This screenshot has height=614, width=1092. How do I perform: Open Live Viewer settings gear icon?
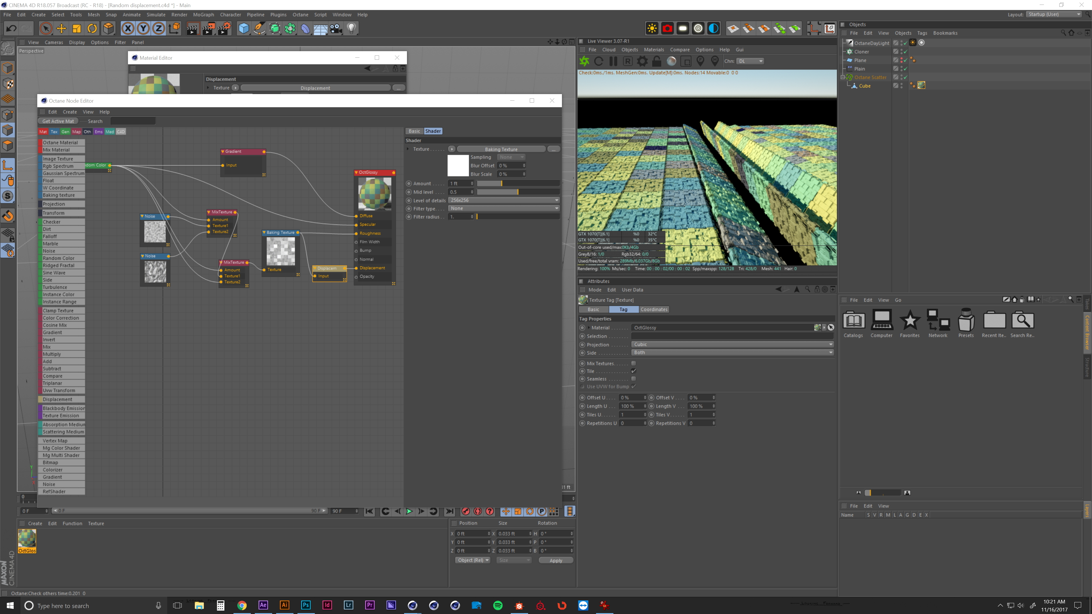642,61
